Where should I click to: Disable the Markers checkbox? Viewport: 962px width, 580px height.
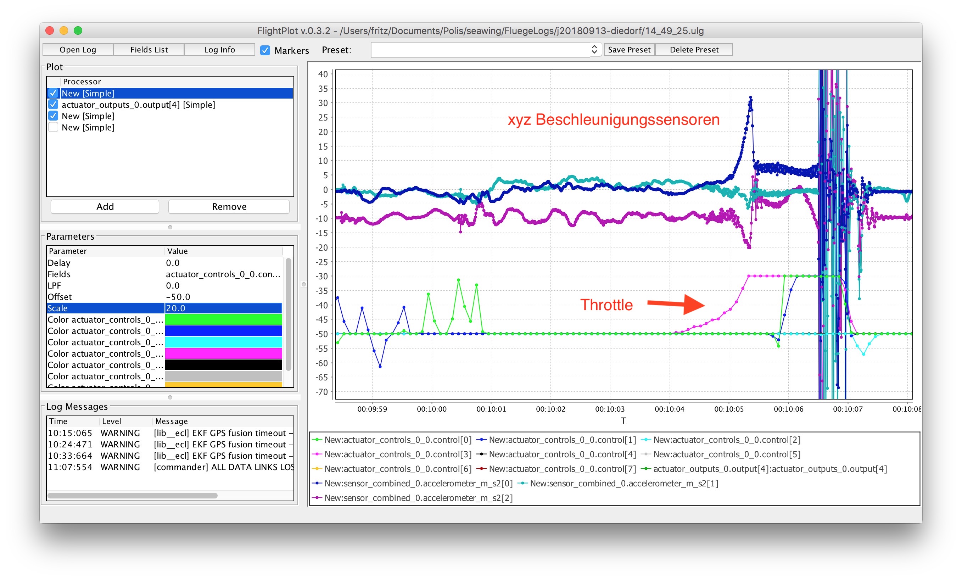point(265,50)
